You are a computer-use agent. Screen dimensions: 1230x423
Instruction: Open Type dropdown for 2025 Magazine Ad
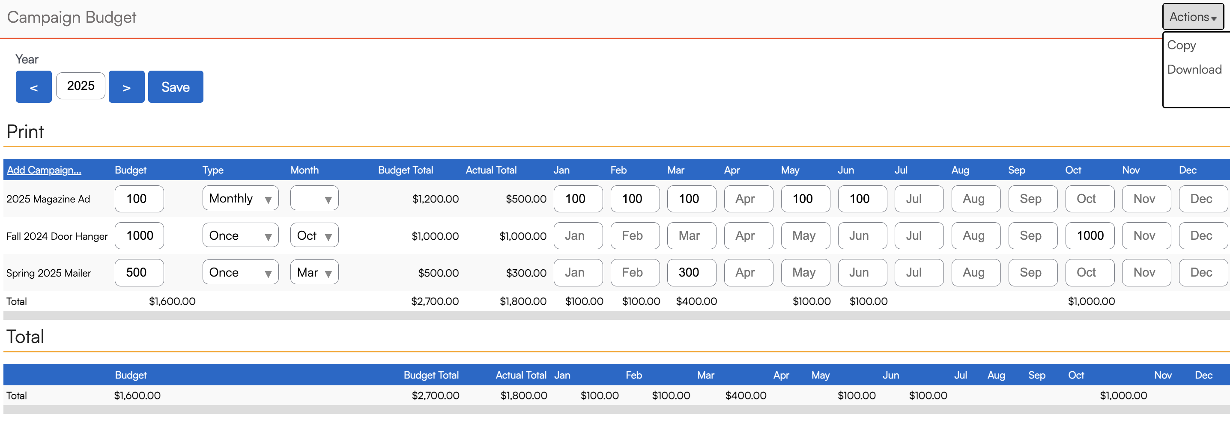[x=241, y=198]
